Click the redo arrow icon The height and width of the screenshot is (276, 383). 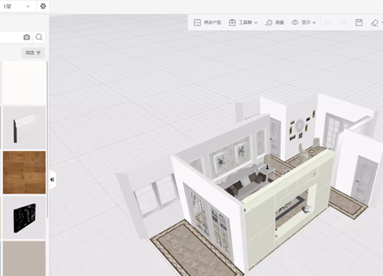[x=343, y=22]
